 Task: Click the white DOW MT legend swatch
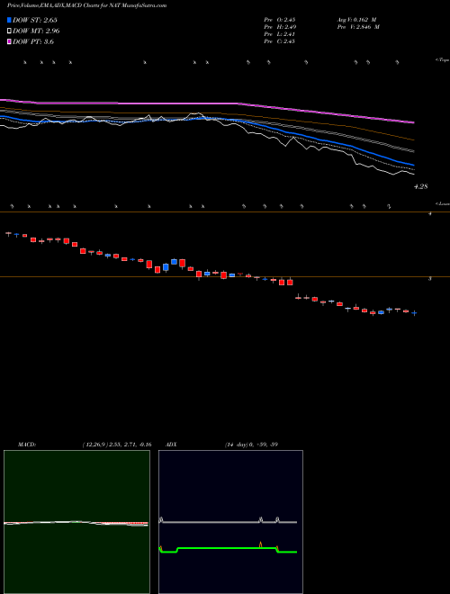pos(9,31)
